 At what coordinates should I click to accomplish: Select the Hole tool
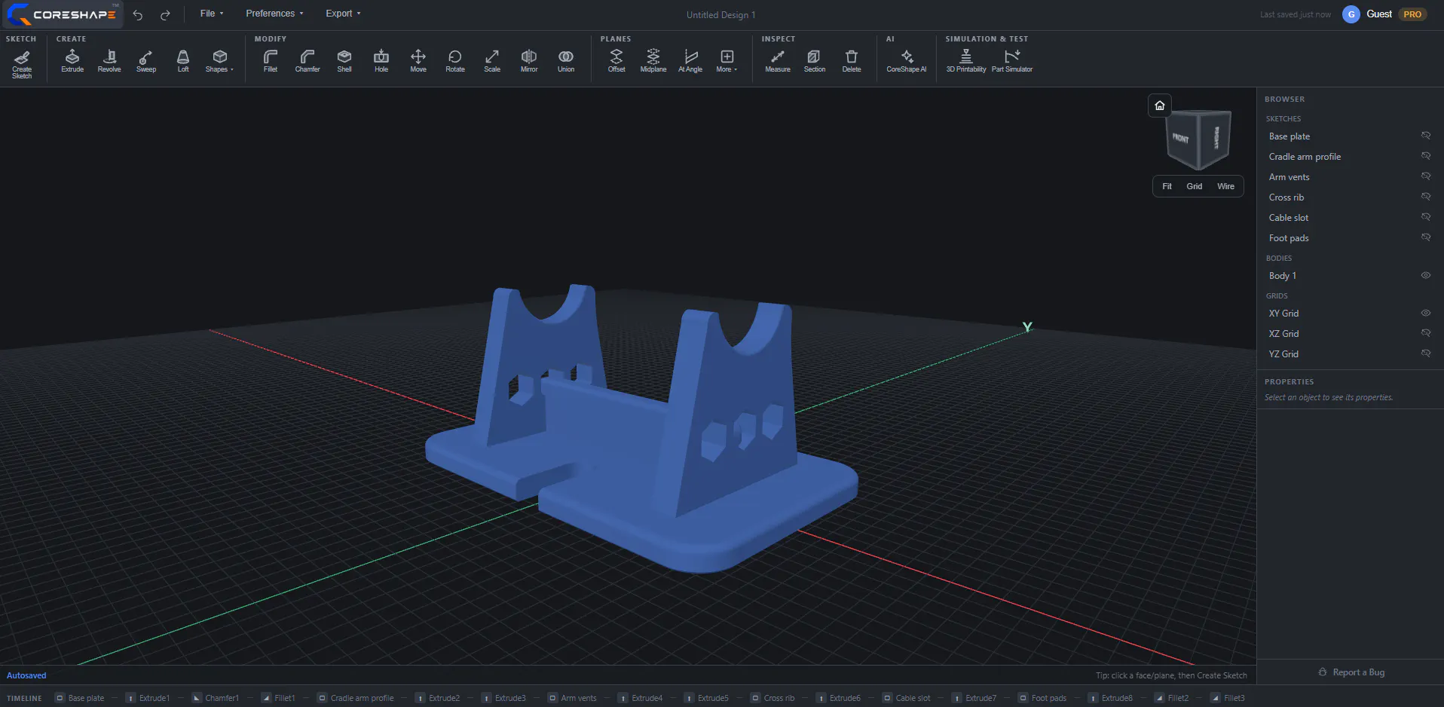point(381,60)
